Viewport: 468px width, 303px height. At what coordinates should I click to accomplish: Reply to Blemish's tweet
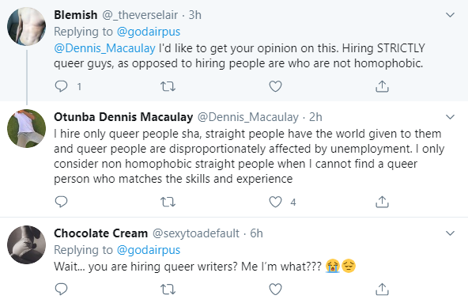click(61, 86)
